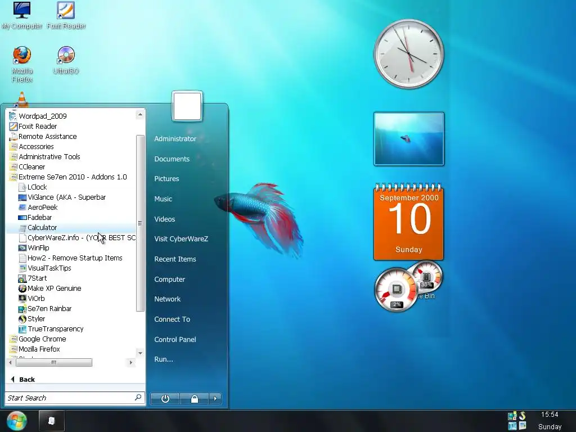Click the orange calendar gadget
This screenshot has width=576, height=432.
click(x=409, y=222)
